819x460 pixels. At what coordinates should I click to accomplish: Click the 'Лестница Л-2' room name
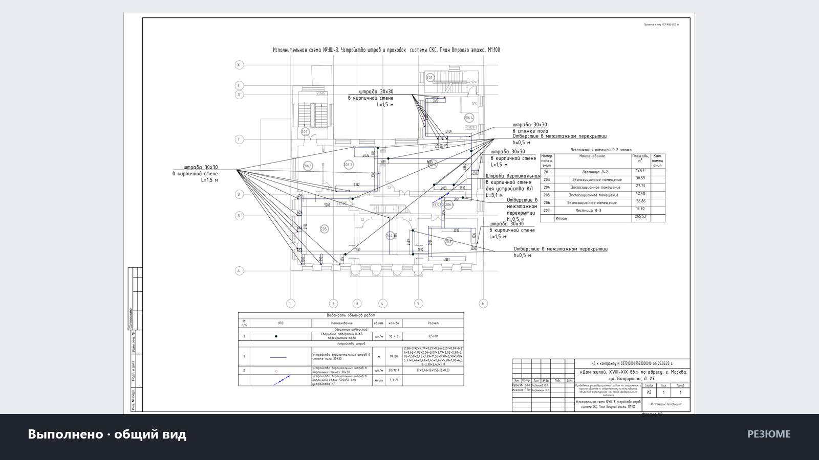click(595, 172)
